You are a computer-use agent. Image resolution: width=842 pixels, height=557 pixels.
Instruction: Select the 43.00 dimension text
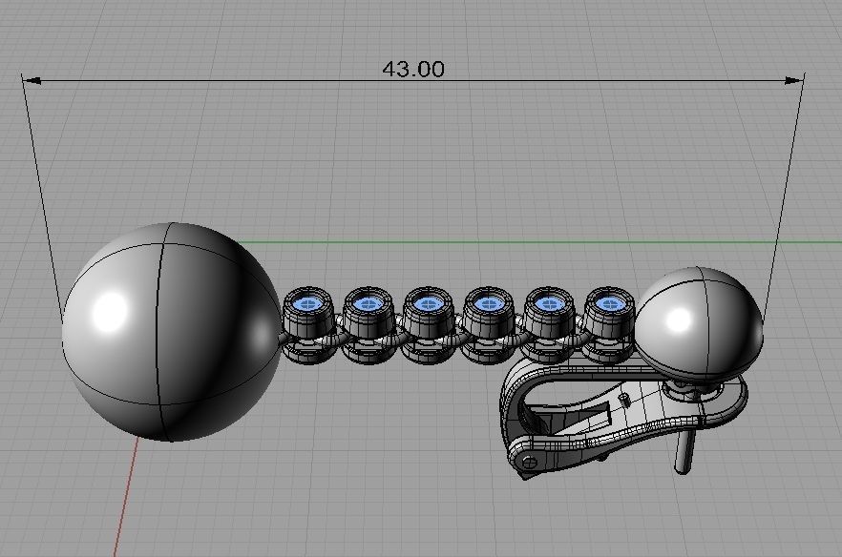413,70
